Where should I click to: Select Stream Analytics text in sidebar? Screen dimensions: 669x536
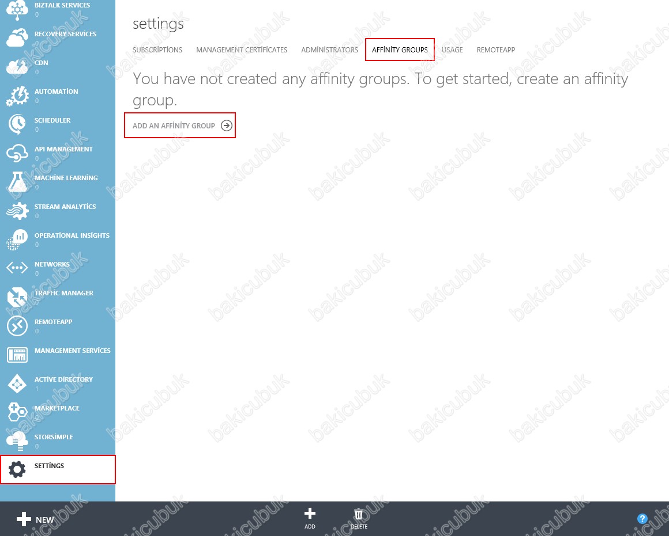pyautogui.click(x=65, y=207)
